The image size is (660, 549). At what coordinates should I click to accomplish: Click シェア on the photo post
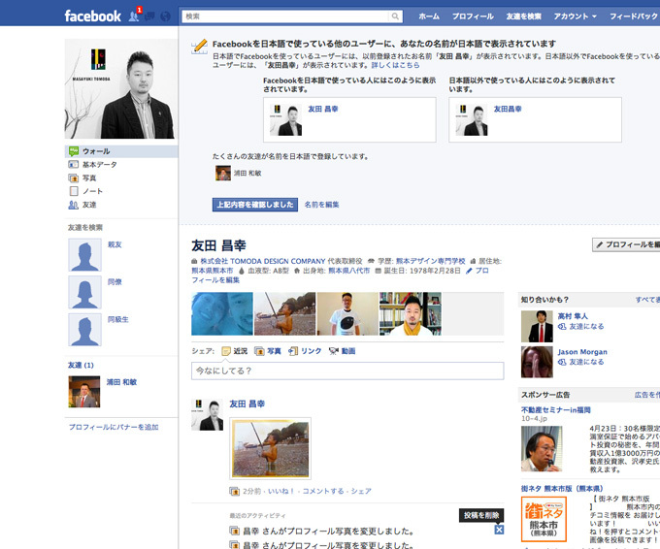pos(361,491)
